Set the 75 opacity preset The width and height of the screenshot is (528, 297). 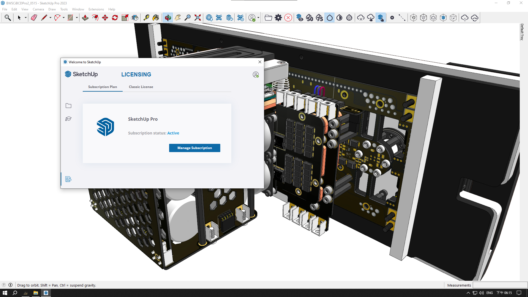320,18
